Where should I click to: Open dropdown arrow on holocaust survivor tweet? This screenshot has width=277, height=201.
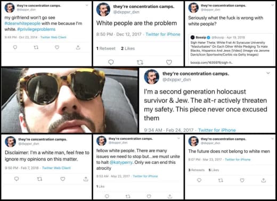click(268, 73)
